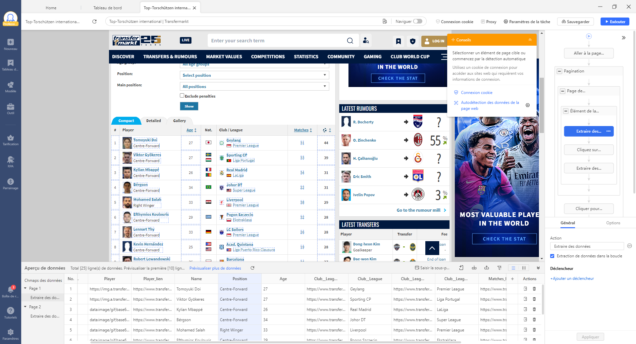Viewport: 636px width, 344px height.
Task: Collapse the data preview panel chevron
Action: (x=538, y=268)
